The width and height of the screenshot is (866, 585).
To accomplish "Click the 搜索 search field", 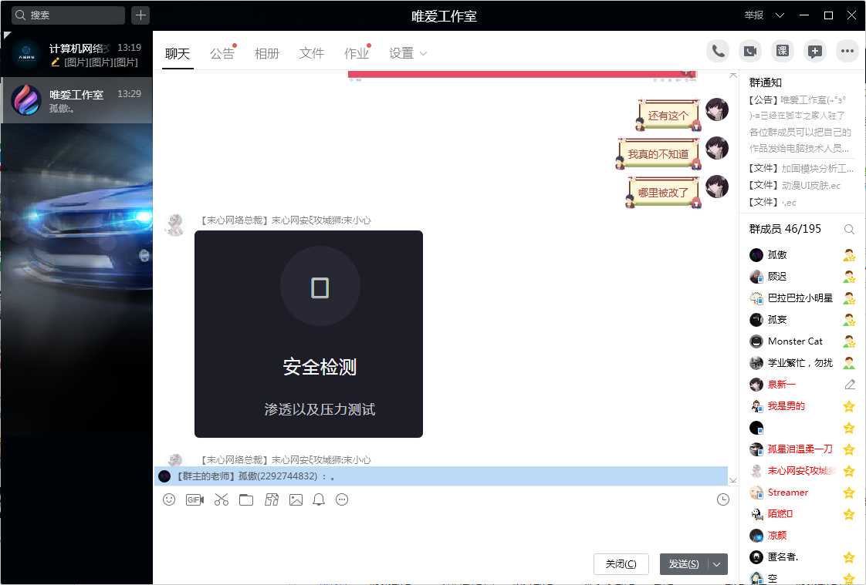I will tap(69, 15).
